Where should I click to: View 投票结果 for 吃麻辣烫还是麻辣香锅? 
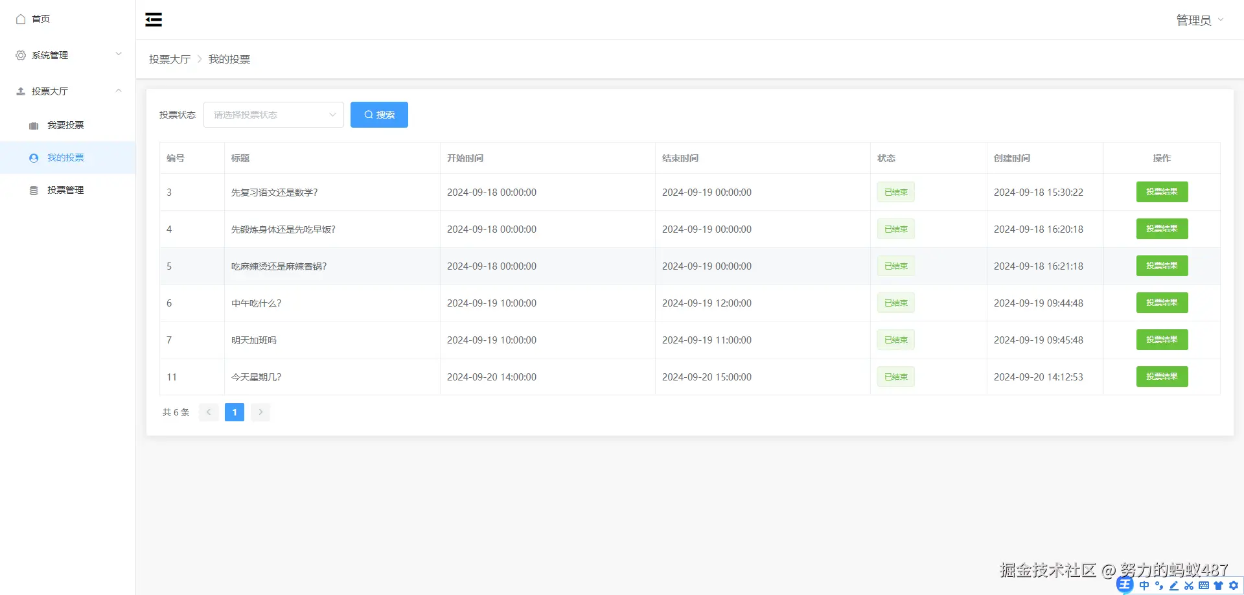[x=1162, y=266]
